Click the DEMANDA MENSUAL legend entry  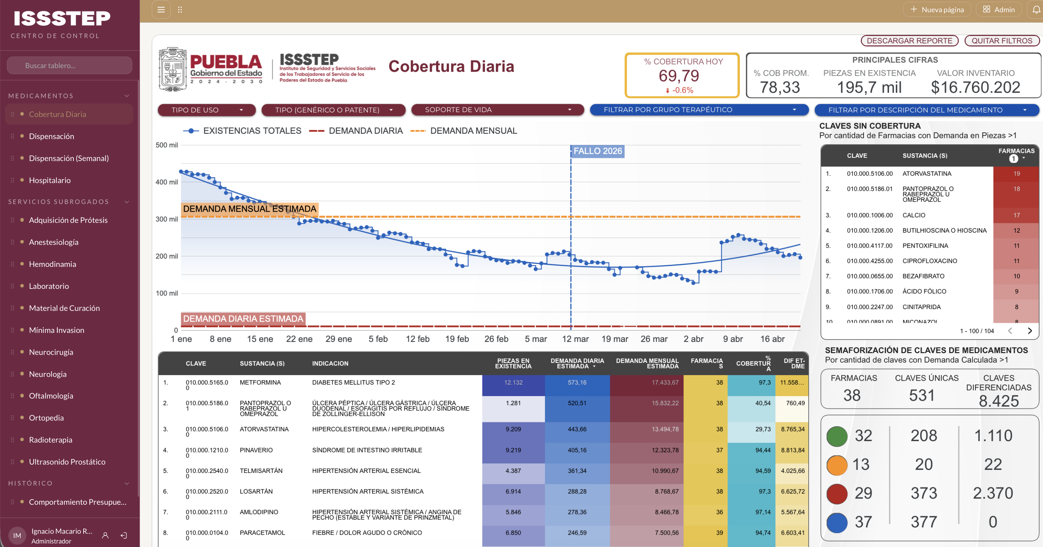click(x=463, y=131)
